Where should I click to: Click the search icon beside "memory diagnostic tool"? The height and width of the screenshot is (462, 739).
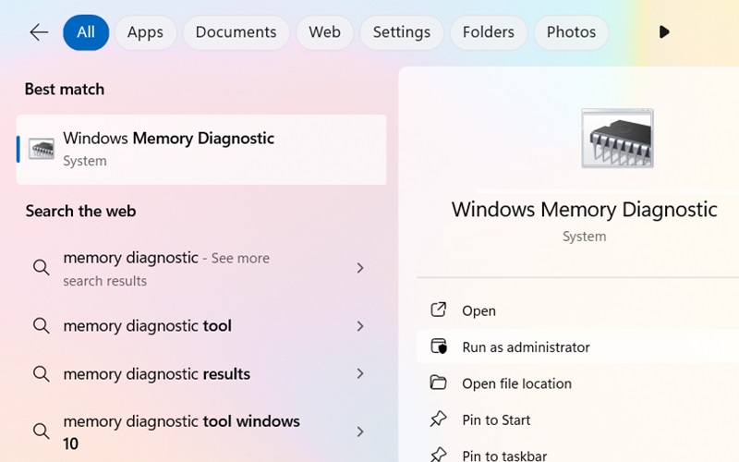pos(41,326)
